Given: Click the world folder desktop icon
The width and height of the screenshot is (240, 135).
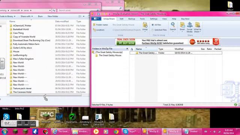Looking at the screenshot, I should pyautogui.click(x=112, y=118).
